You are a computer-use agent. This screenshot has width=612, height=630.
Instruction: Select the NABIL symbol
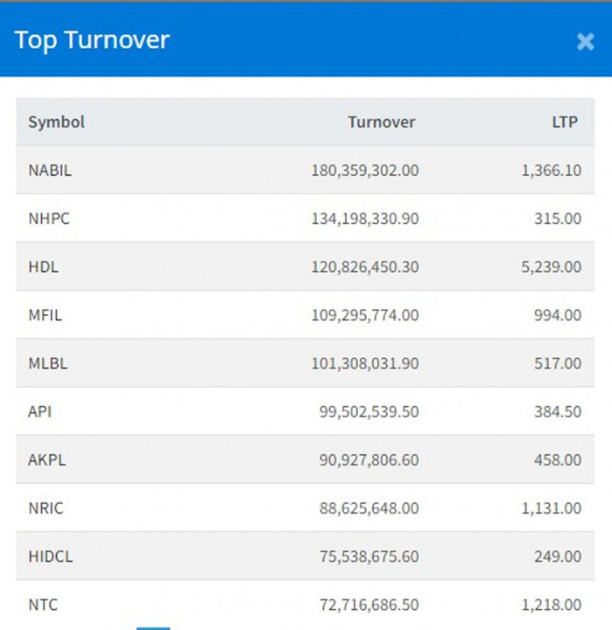(50, 170)
